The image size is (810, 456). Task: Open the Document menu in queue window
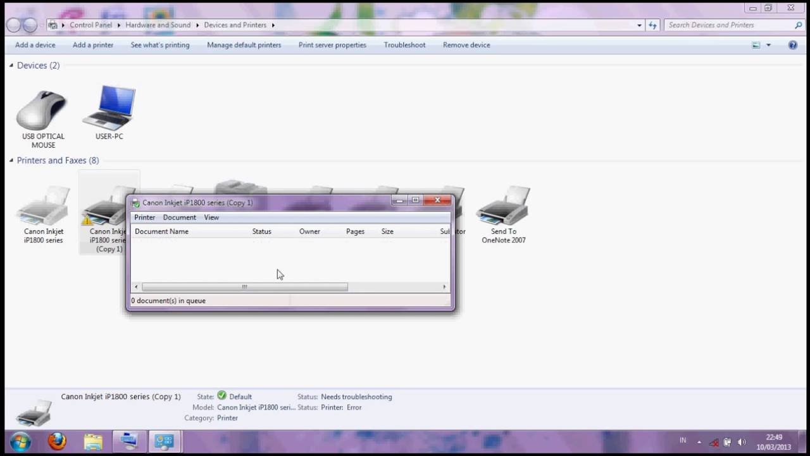coord(179,217)
